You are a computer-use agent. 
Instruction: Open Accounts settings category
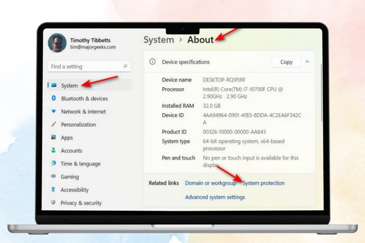[x=71, y=151]
